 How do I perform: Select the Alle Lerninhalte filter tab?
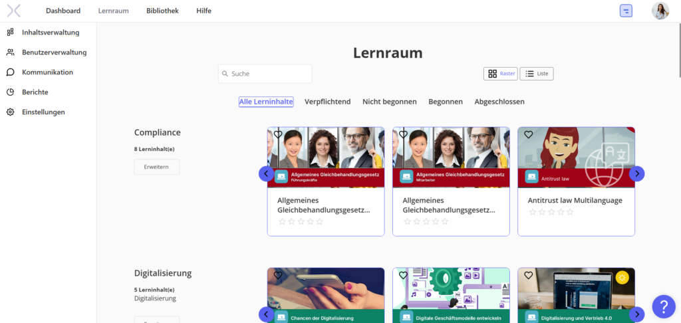pos(266,102)
